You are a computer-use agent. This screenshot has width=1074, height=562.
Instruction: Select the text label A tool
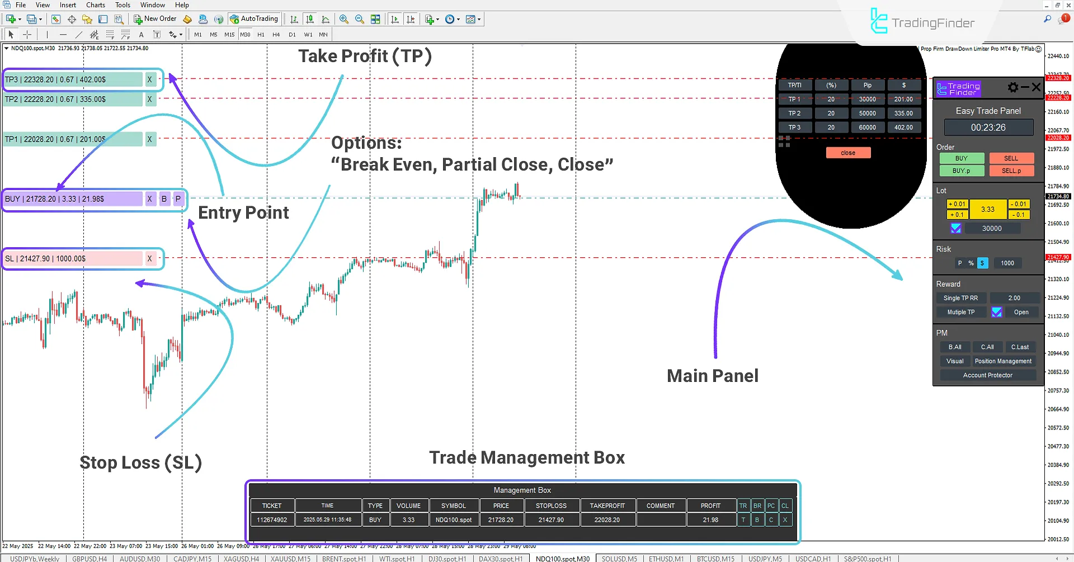pyautogui.click(x=141, y=35)
